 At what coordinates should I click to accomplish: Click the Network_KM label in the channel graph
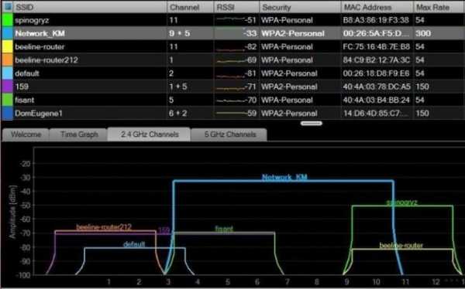[x=284, y=177]
